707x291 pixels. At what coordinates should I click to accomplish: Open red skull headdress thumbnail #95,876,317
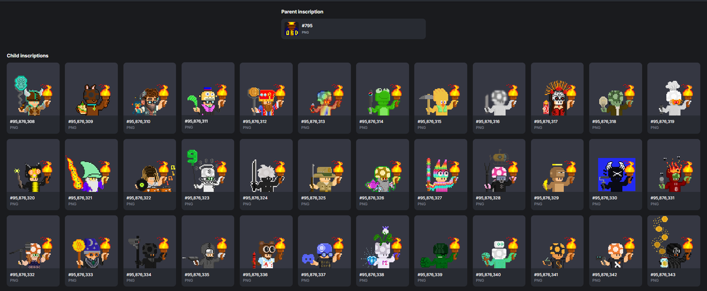click(x=558, y=90)
